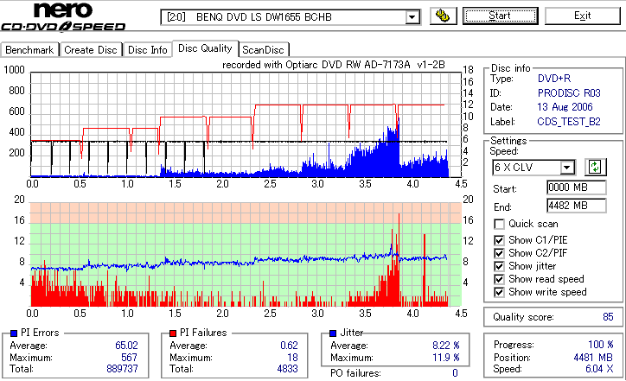Click the End position 4482 MB field
Image resolution: width=626 pixels, height=381 pixels.
pyautogui.click(x=576, y=206)
